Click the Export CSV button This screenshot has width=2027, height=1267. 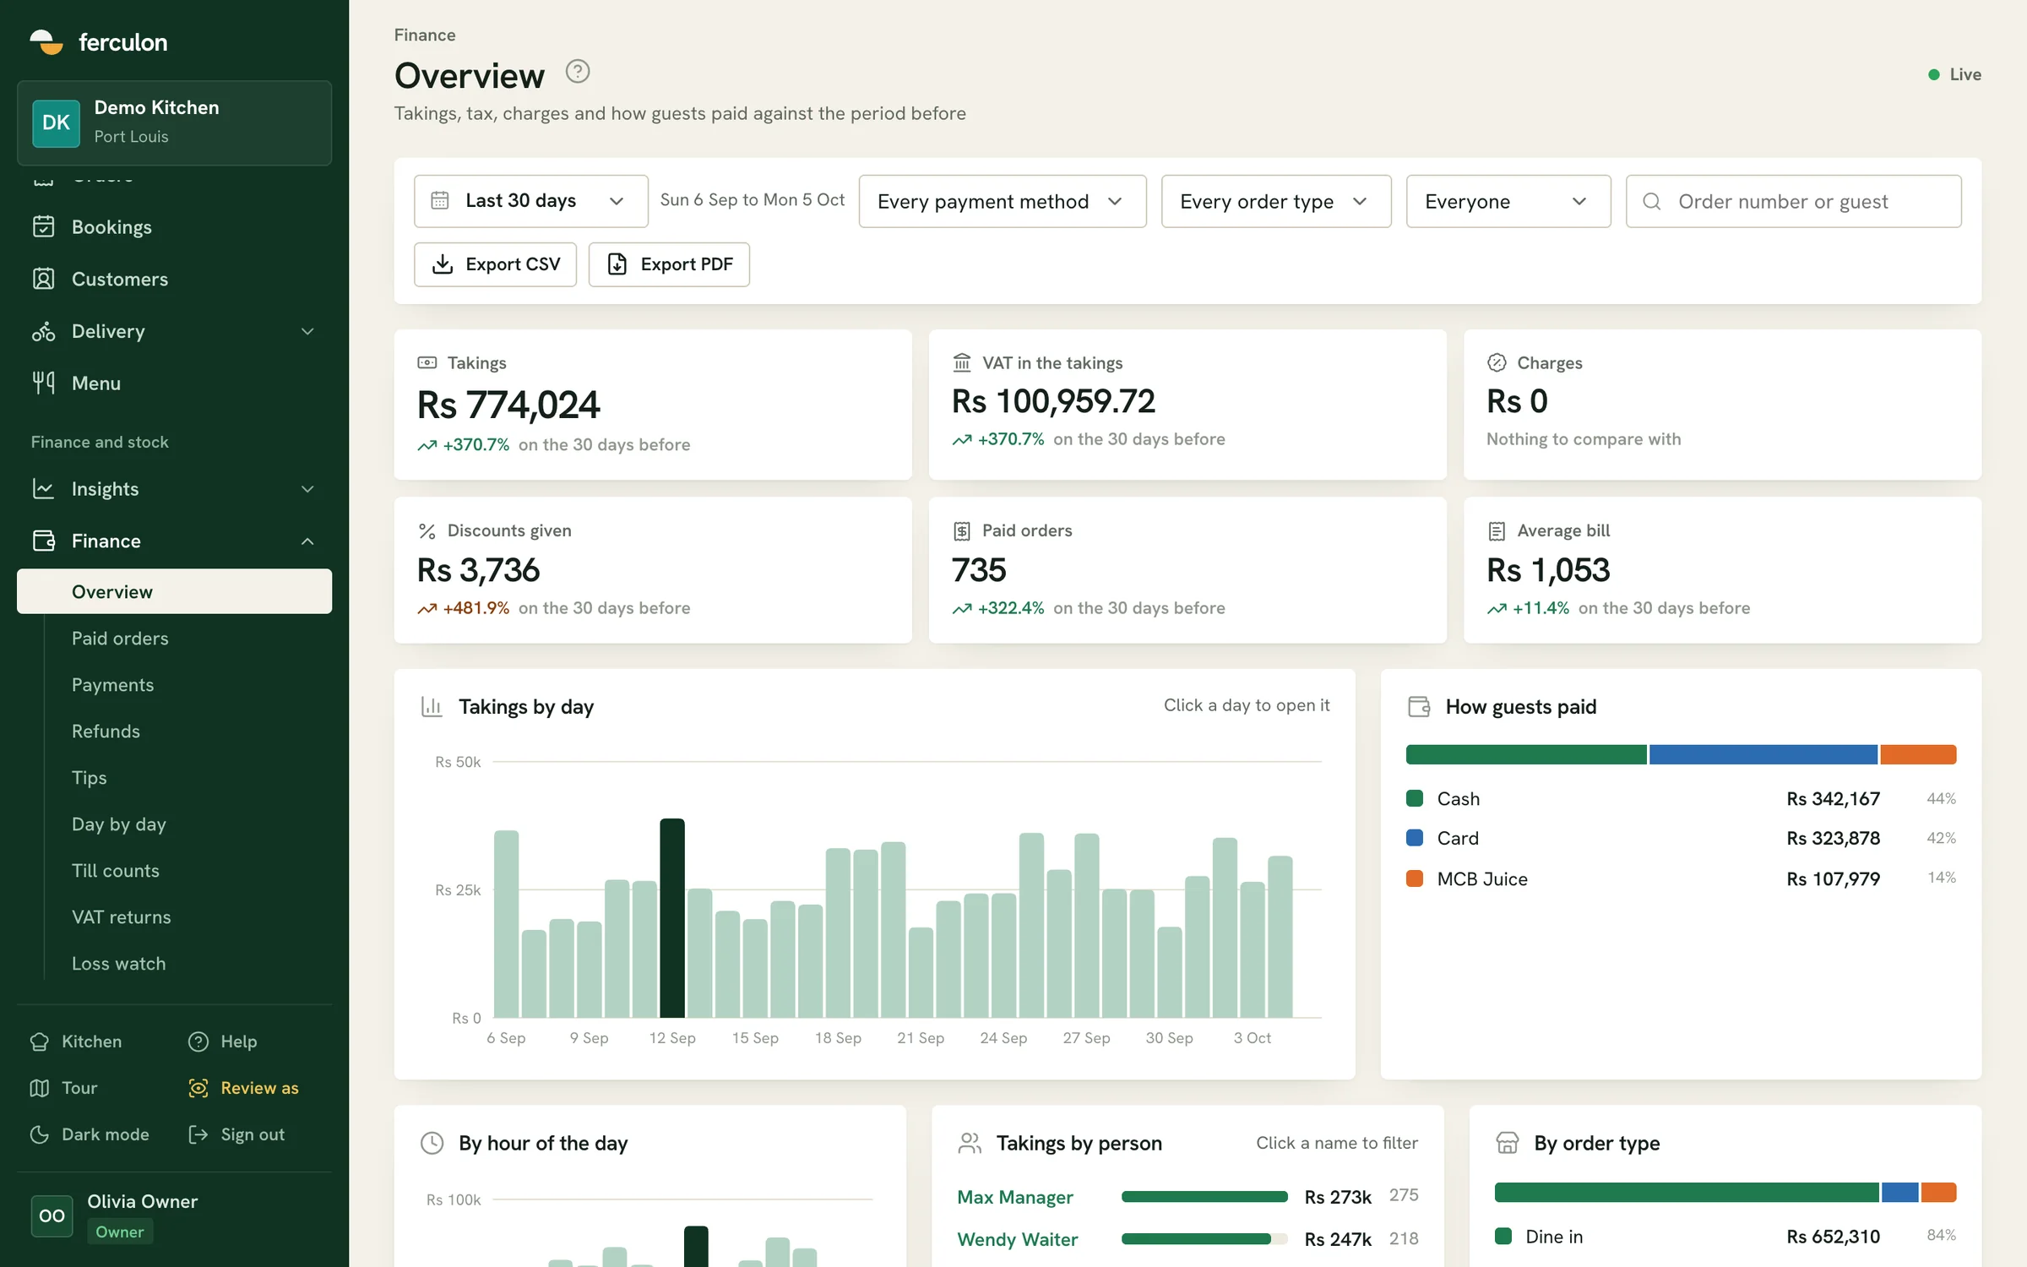point(495,264)
